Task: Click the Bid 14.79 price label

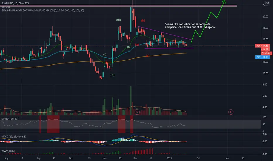Action: tap(262, 57)
